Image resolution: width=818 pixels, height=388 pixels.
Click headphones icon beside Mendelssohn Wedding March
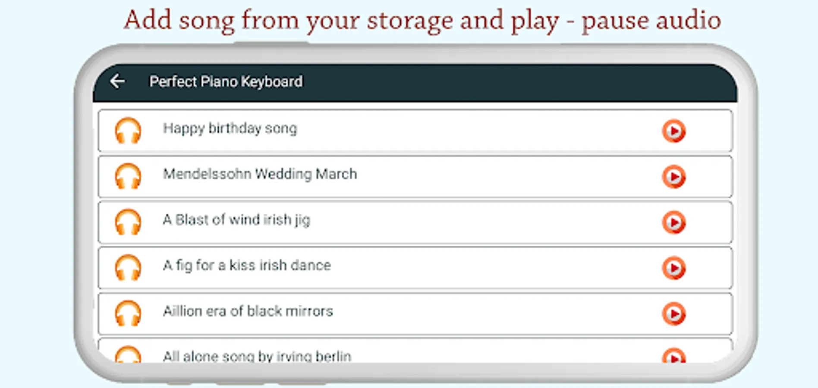(128, 176)
